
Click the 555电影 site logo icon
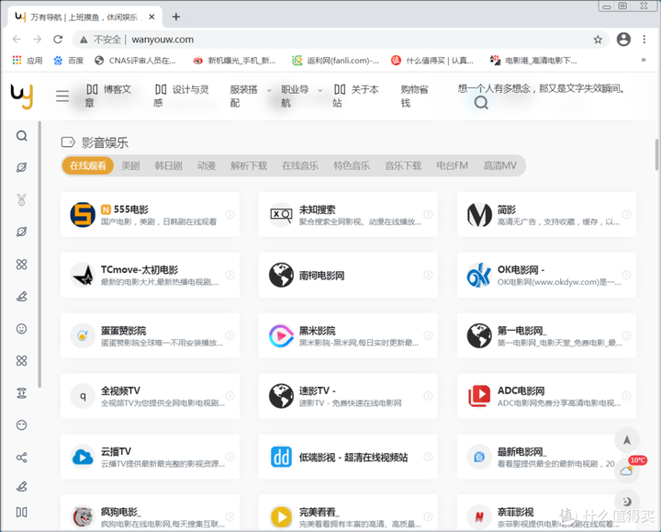pos(83,215)
